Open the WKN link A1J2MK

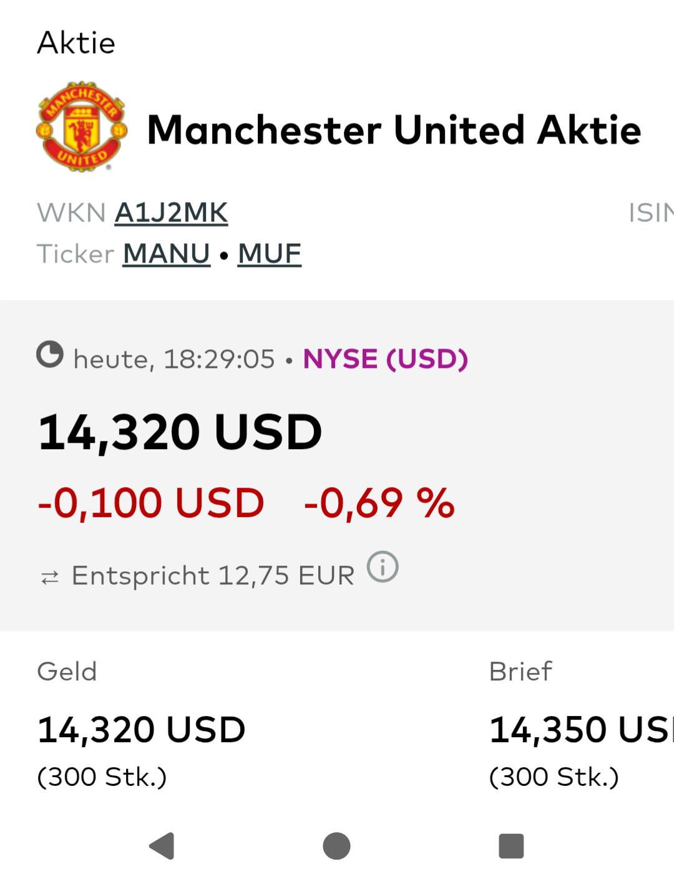171,213
